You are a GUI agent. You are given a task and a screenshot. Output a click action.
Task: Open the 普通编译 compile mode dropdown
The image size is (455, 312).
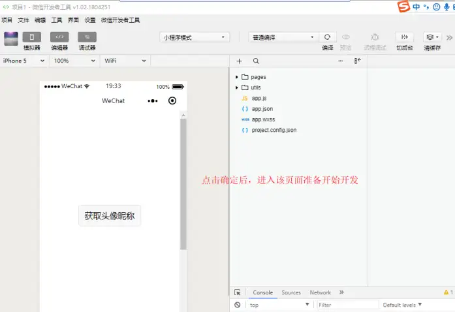pos(283,37)
